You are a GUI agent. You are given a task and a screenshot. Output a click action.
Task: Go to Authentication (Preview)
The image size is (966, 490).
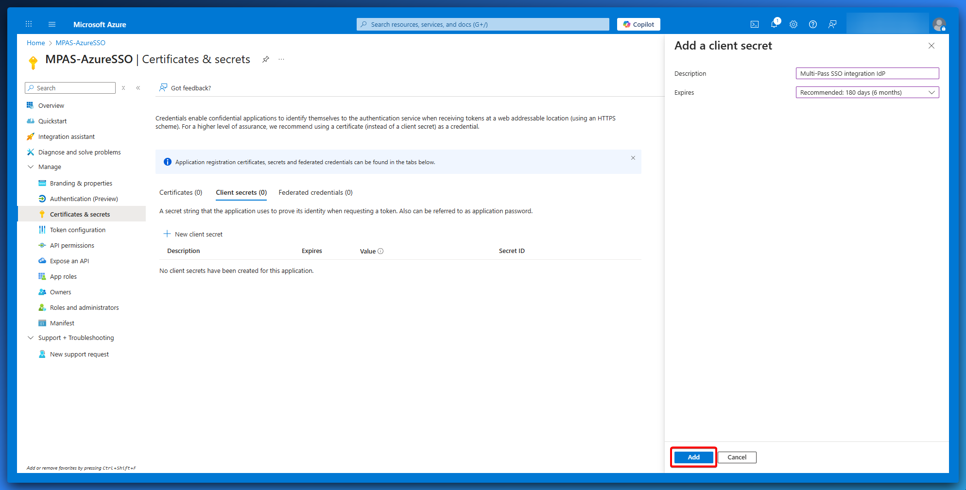(x=84, y=199)
